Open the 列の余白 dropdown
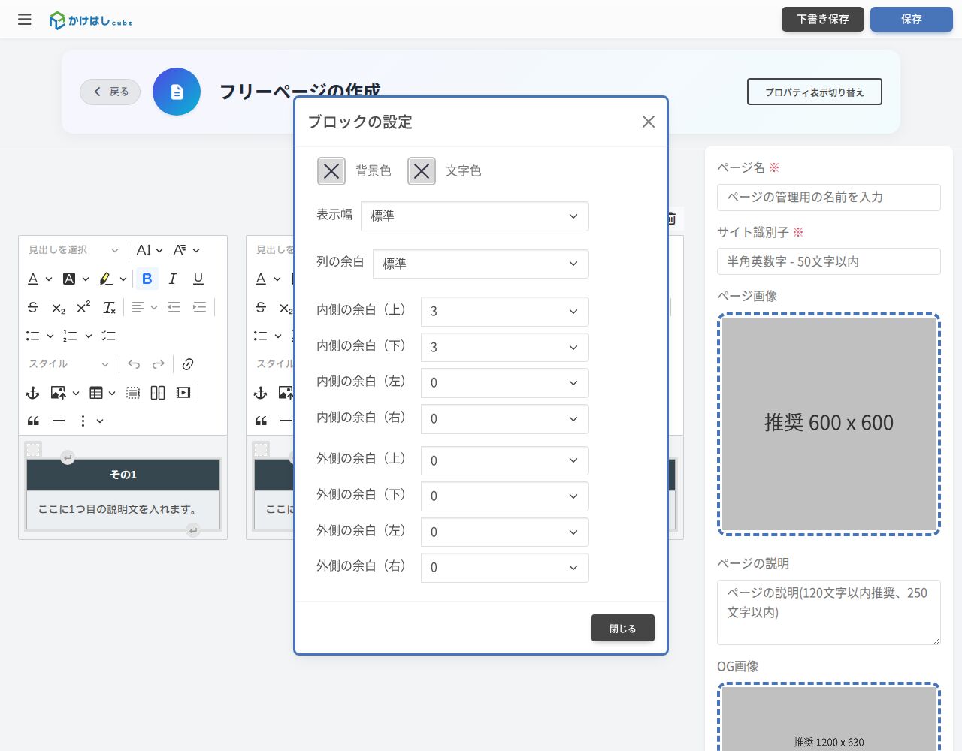This screenshot has width=962, height=751. [x=481, y=264]
